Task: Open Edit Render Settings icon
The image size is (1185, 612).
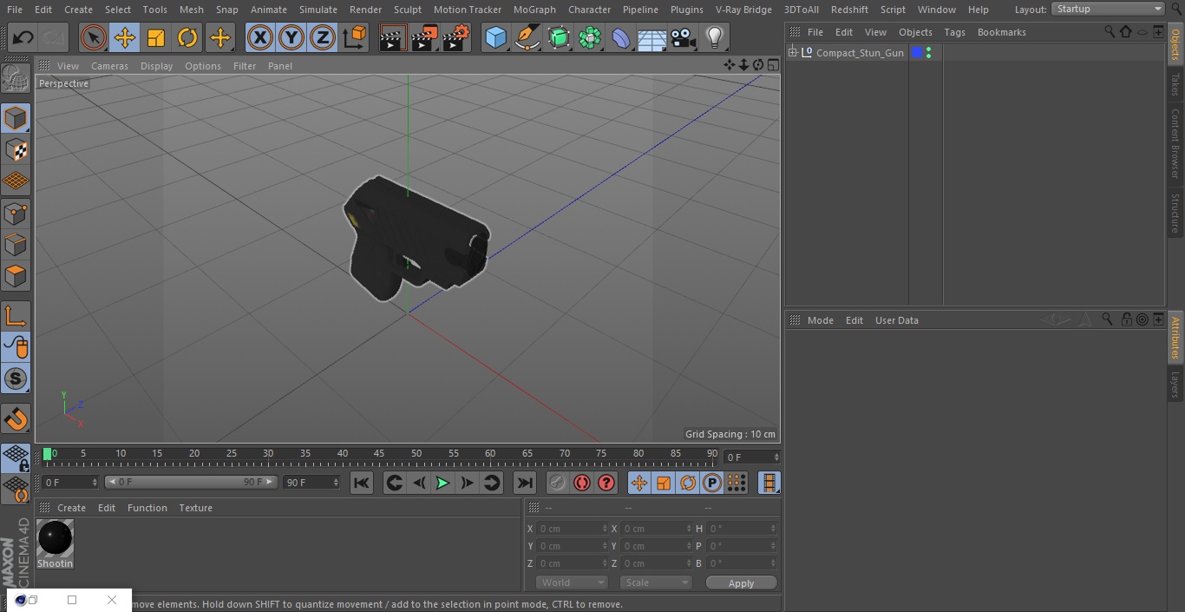Action: tap(456, 38)
